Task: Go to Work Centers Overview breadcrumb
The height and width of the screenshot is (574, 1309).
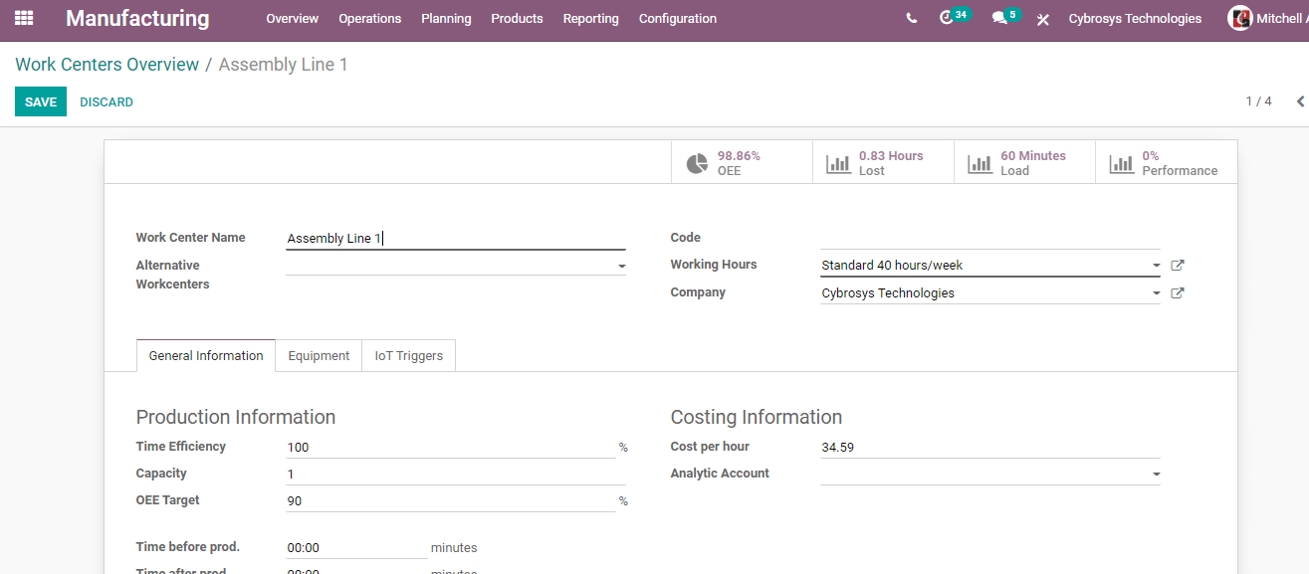Action: [x=108, y=65]
